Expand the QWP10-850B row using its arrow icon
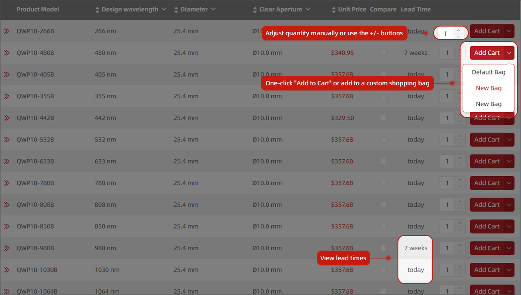521x295 pixels. [7, 227]
